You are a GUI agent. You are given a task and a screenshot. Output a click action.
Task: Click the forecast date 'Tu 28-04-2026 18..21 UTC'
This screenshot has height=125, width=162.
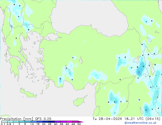click(x=119, y=119)
